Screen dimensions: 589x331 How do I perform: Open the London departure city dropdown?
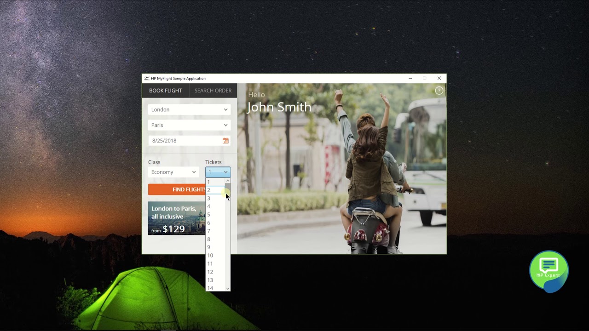coord(189,109)
